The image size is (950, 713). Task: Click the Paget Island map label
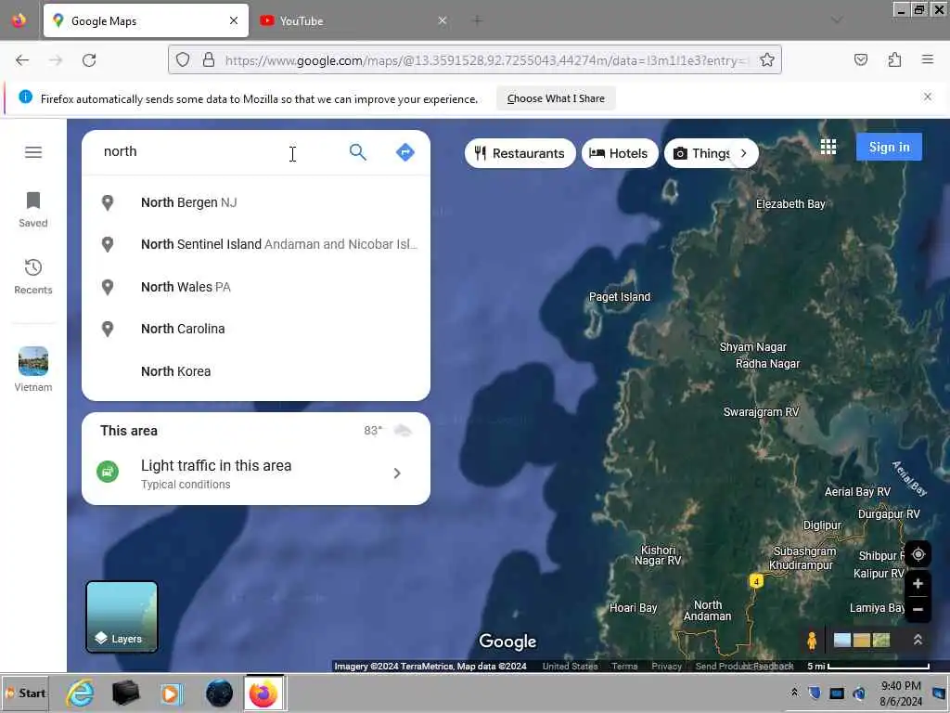(619, 297)
